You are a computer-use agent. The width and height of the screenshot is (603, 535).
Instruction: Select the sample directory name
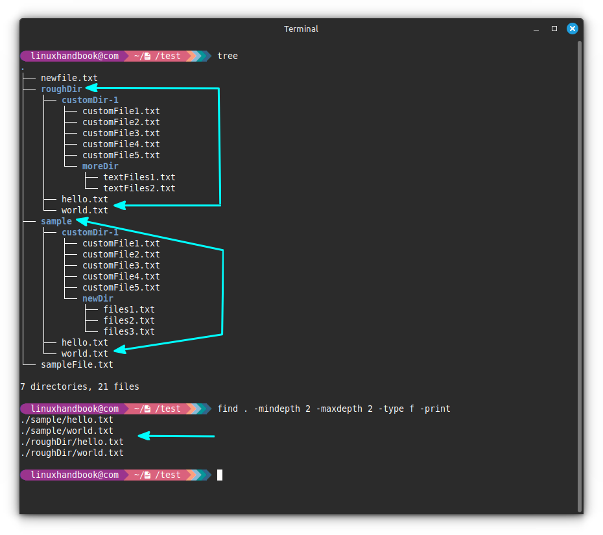point(56,221)
